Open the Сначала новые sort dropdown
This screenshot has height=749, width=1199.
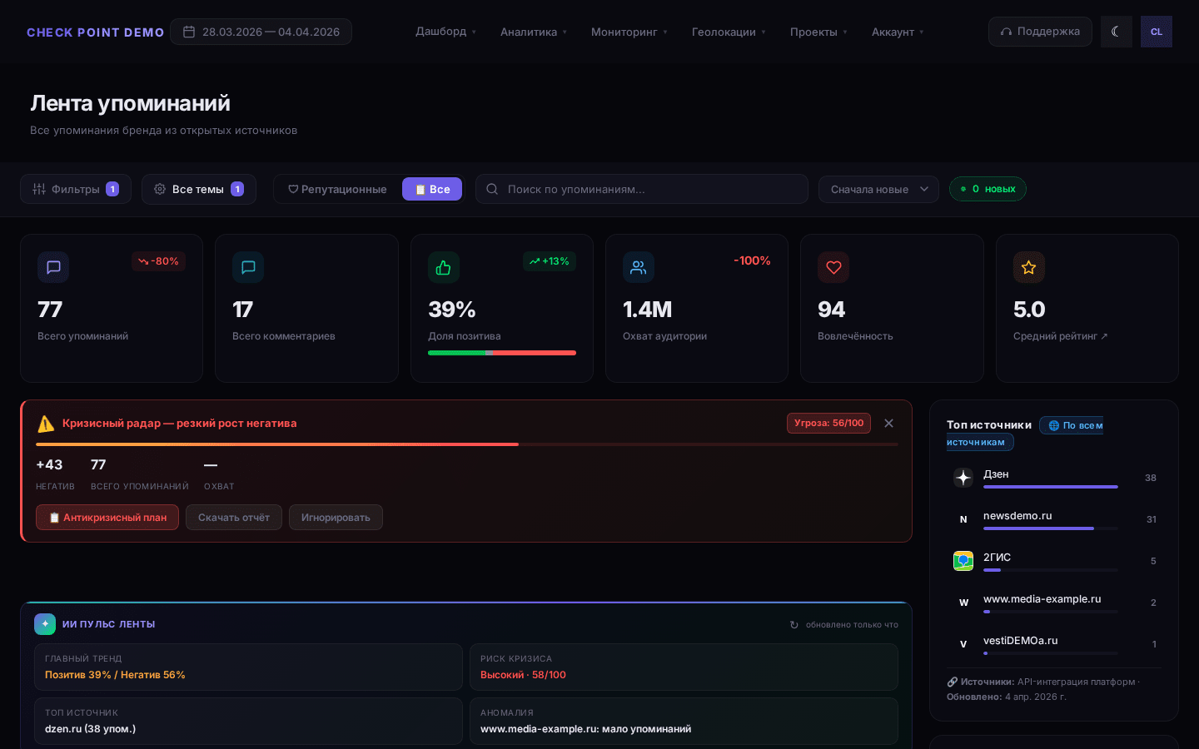[878, 189]
